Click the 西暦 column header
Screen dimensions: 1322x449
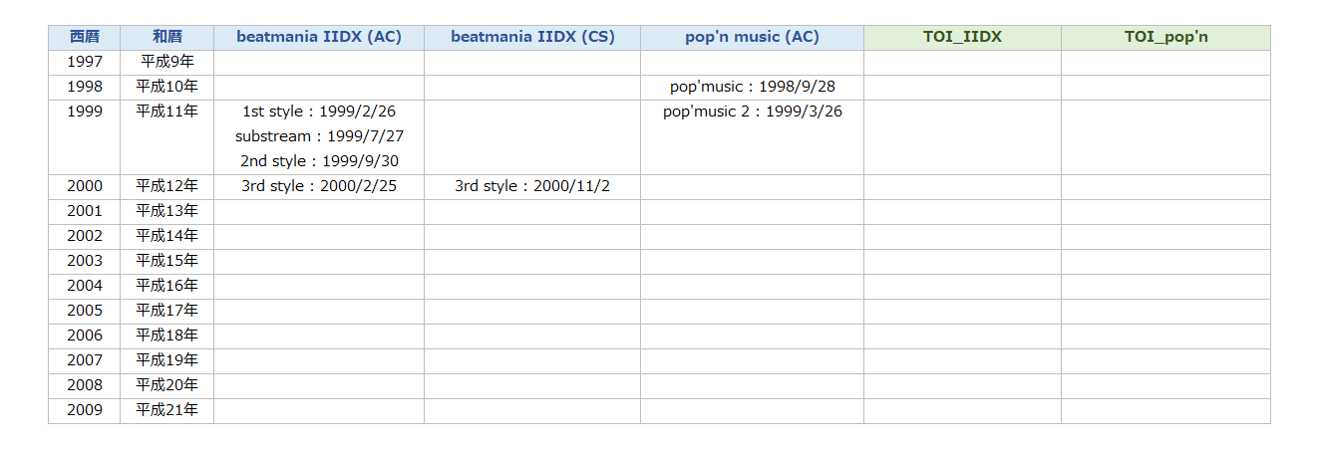coord(85,38)
